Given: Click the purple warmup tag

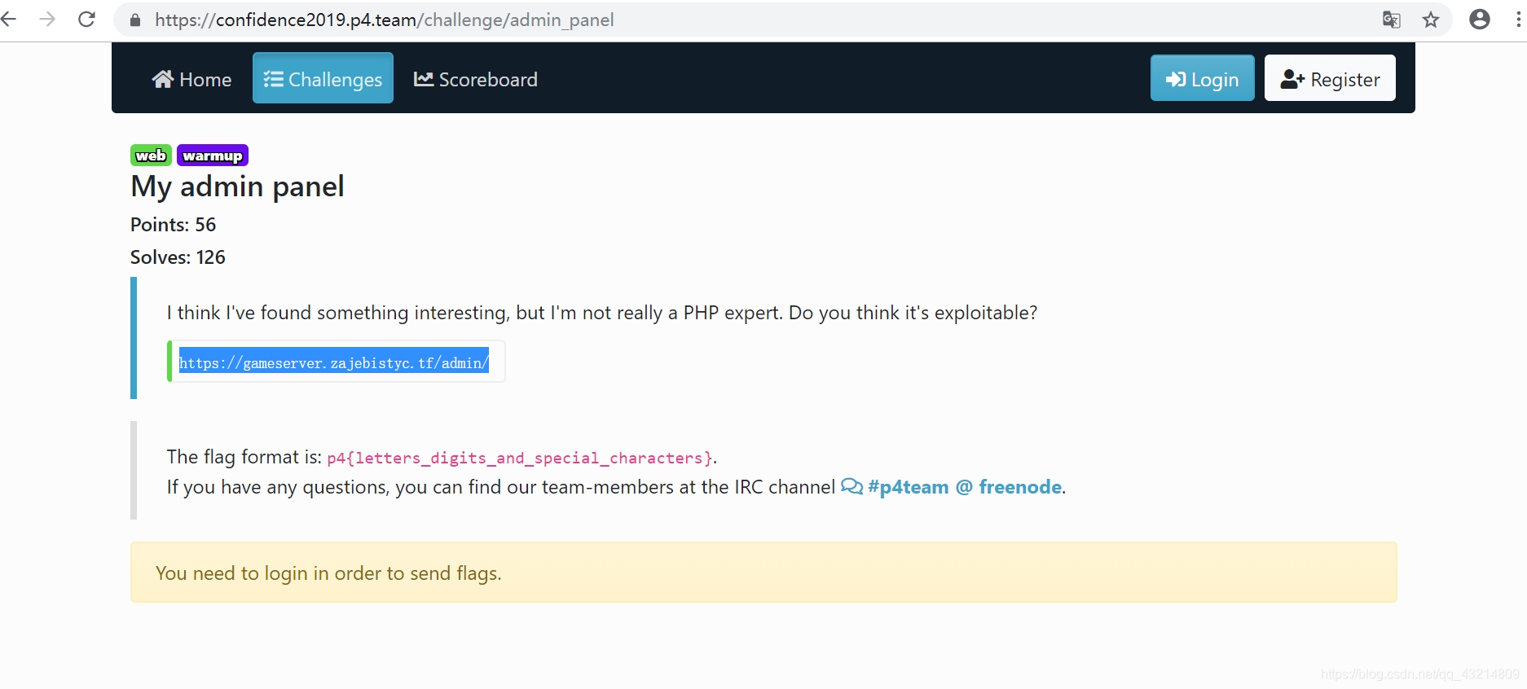Looking at the screenshot, I should pyautogui.click(x=213, y=156).
